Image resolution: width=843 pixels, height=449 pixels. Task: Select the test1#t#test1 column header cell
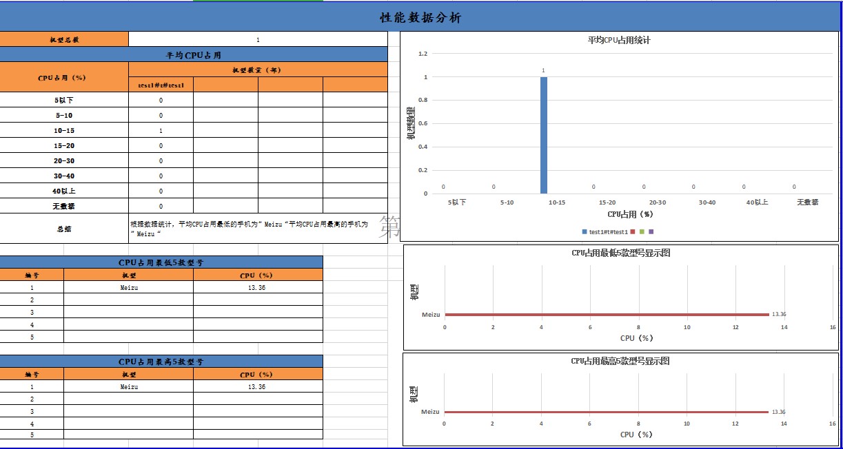pos(161,85)
